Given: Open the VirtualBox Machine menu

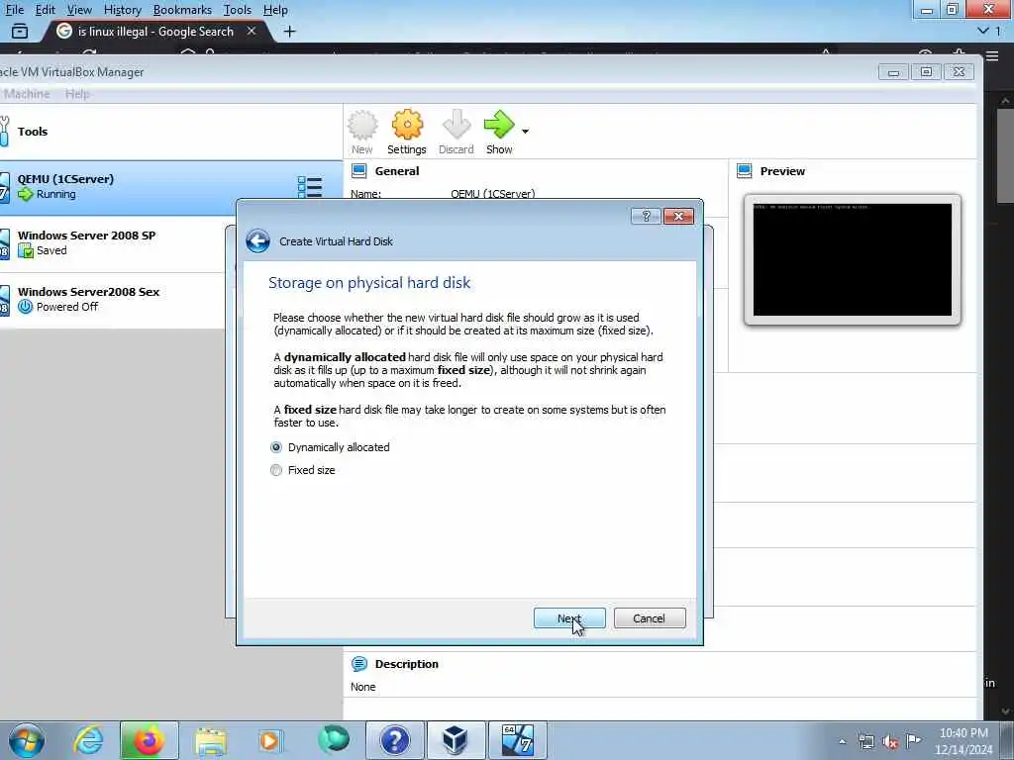Looking at the screenshot, I should (26, 94).
